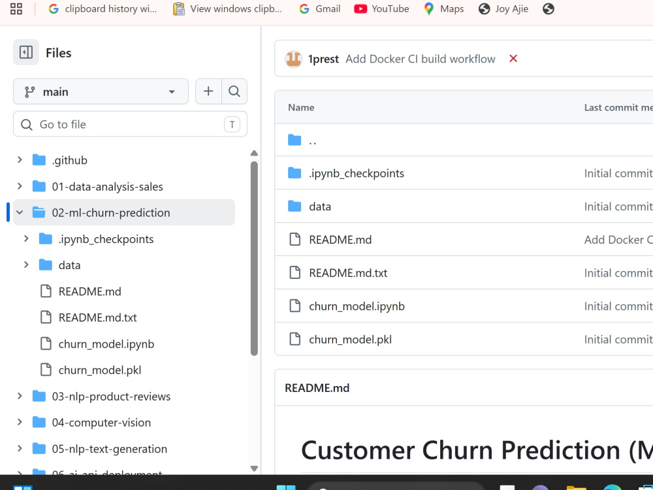The width and height of the screenshot is (653, 490).
Task: Select 05-nlp-text-generation in tree
Action: pyautogui.click(x=110, y=449)
